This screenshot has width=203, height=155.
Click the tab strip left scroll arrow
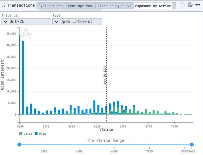point(38,10)
